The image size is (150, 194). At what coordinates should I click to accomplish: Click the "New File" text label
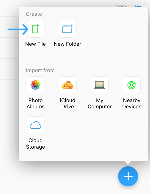(35, 44)
